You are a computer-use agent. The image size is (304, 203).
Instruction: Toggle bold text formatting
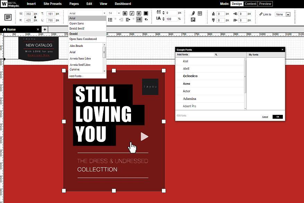(x=125, y=13)
